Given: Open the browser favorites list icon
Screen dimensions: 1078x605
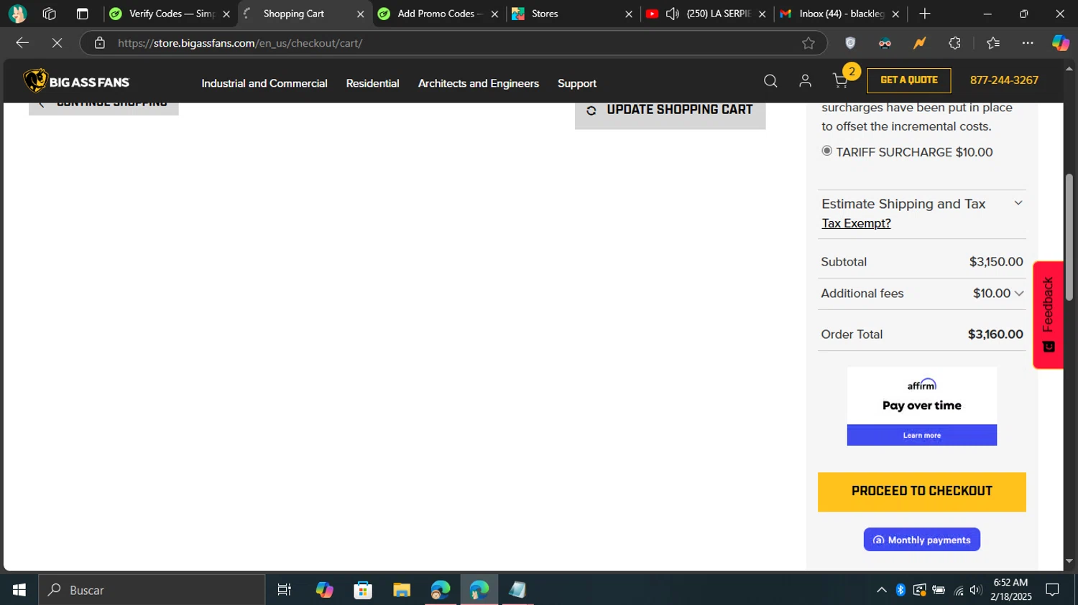Looking at the screenshot, I should [x=993, y=43].
